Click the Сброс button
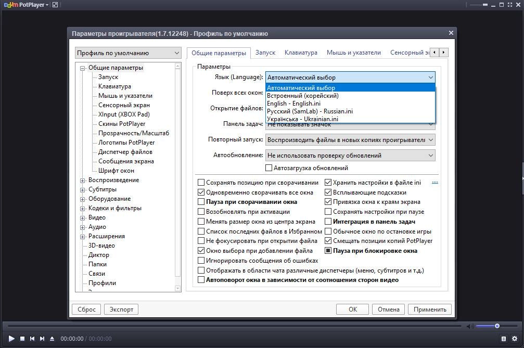 (86, 310)
